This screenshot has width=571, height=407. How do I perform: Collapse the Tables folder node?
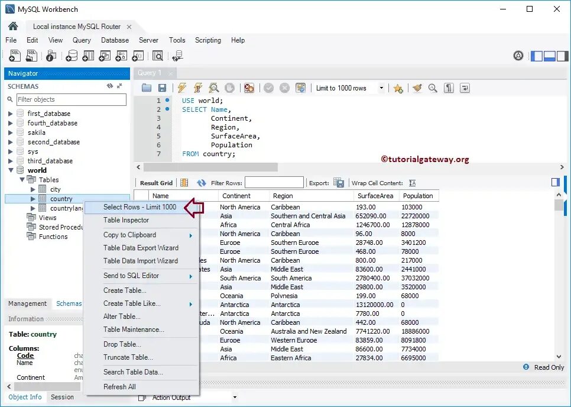point(22,180)
